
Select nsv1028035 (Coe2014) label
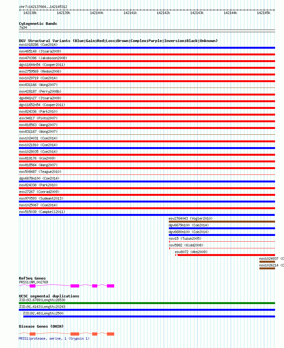(x=38, y=151)
